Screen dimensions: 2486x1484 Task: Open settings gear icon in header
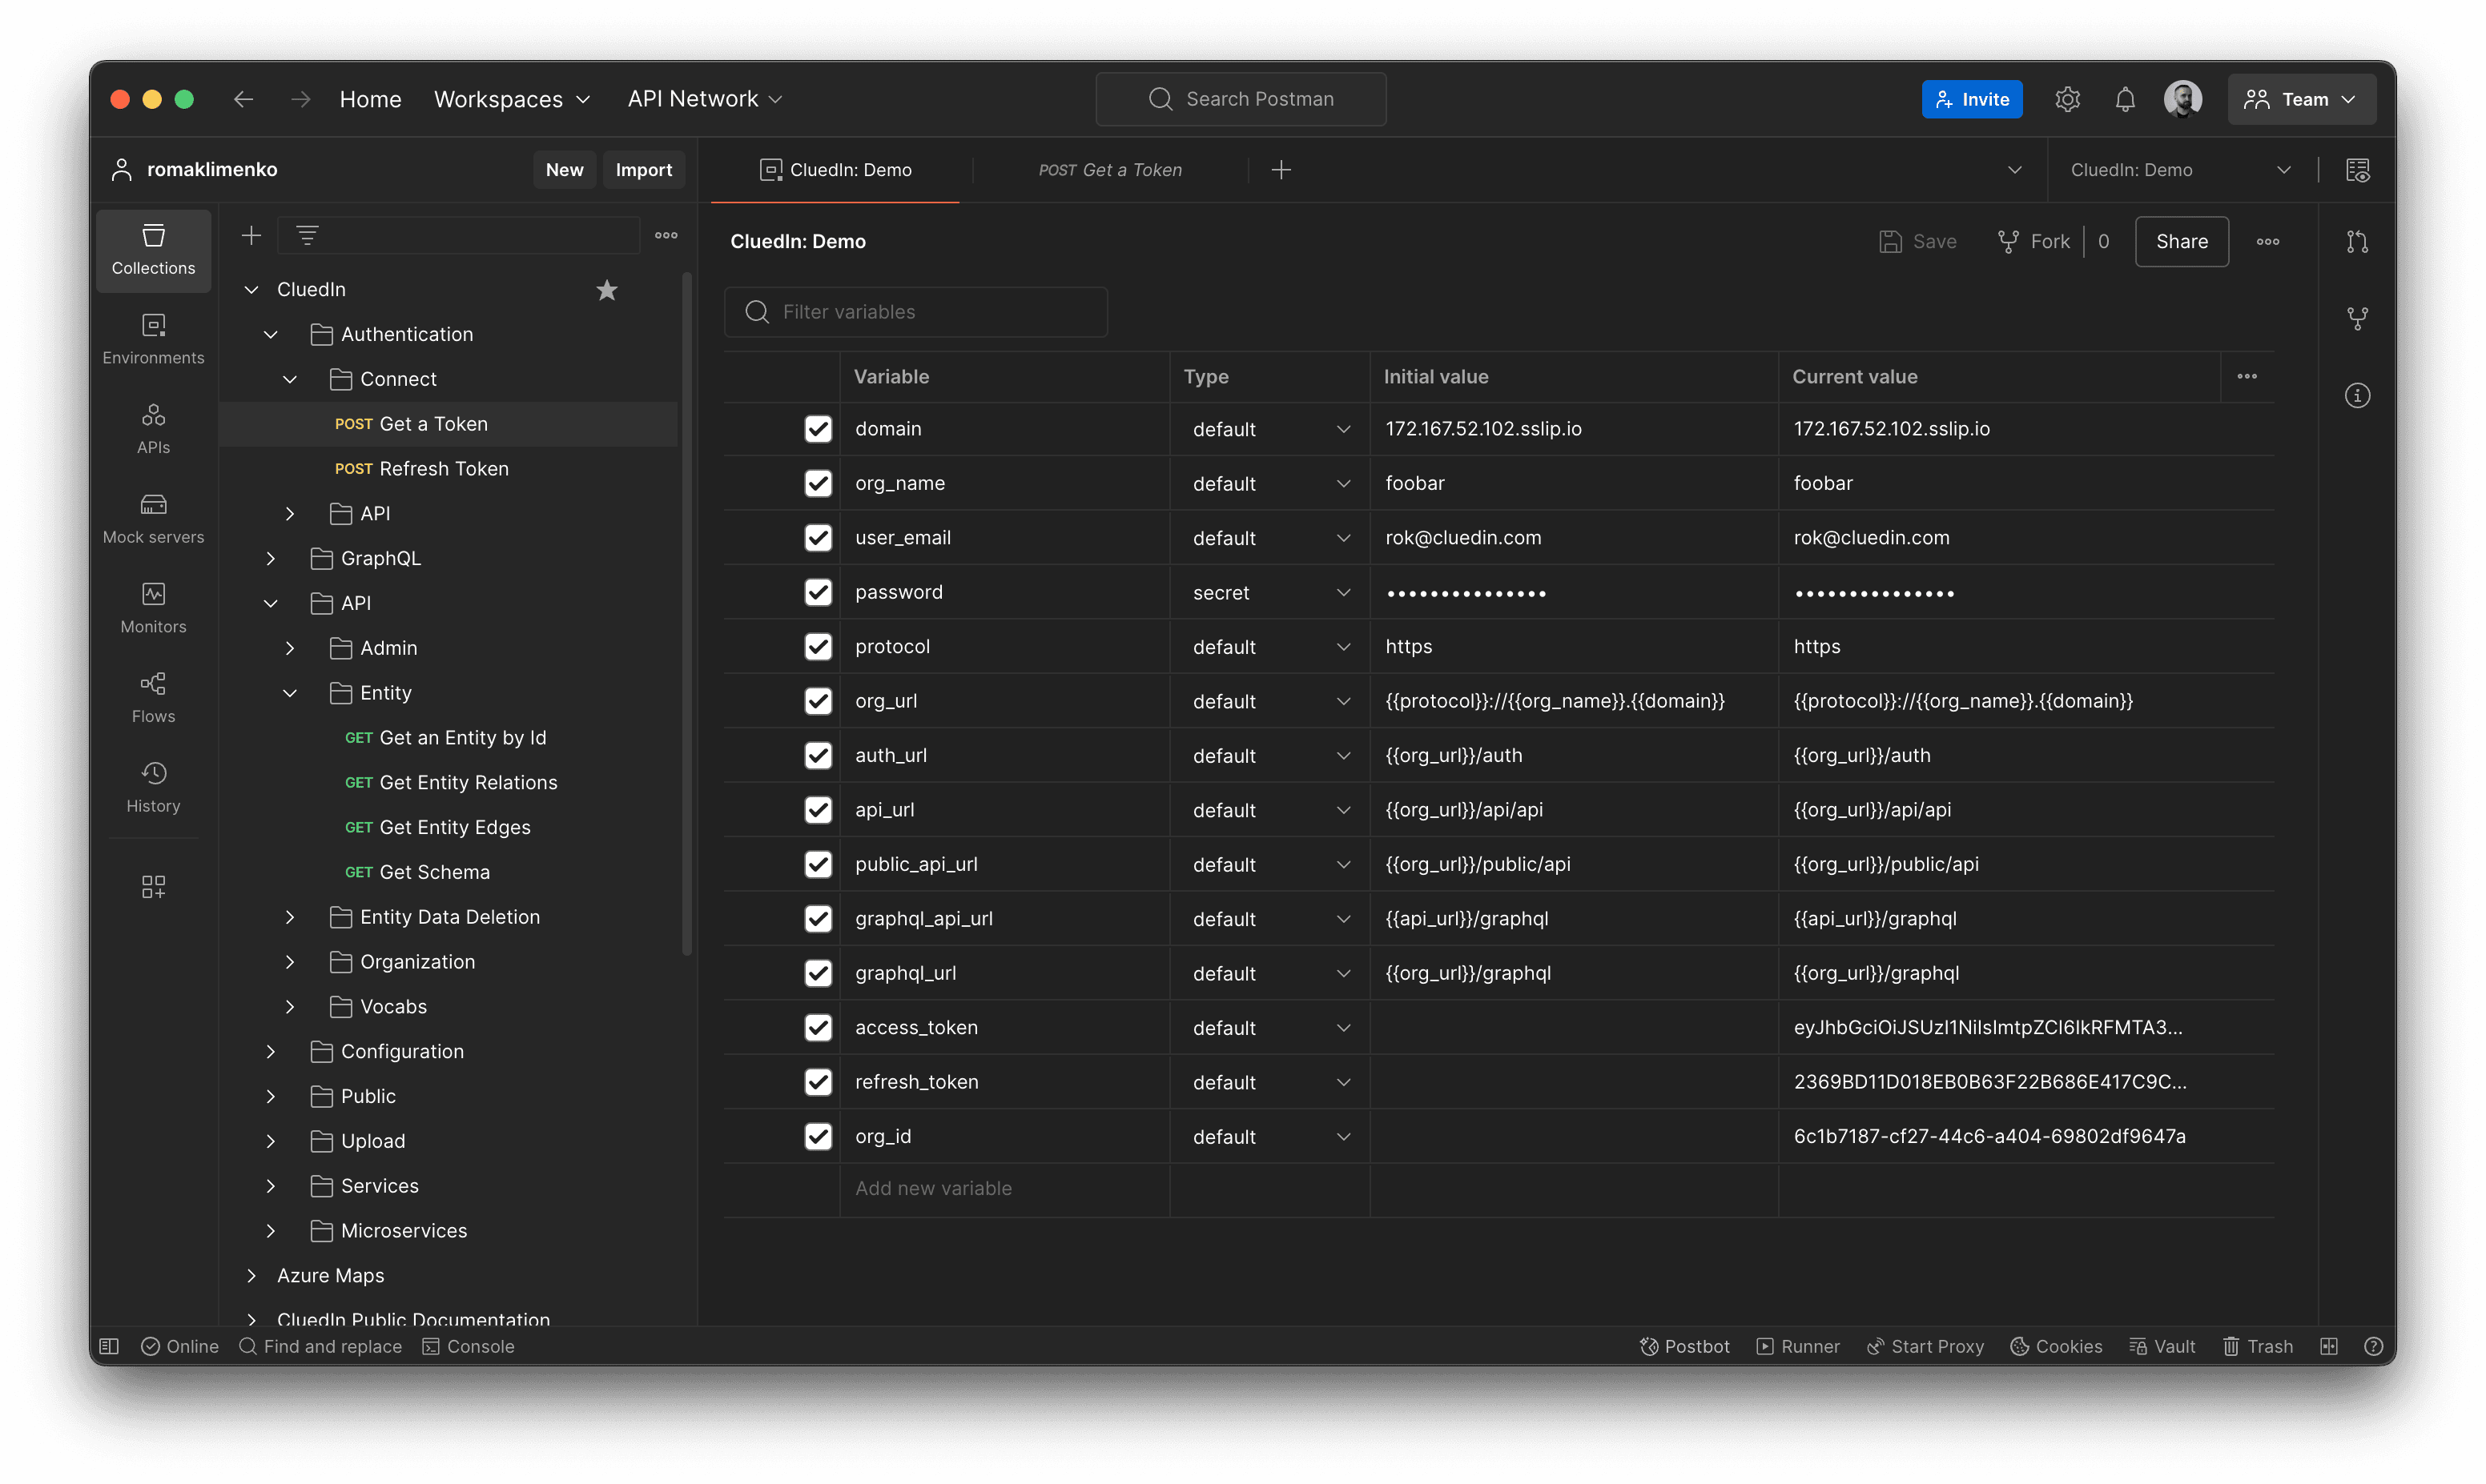point(2067,99)
